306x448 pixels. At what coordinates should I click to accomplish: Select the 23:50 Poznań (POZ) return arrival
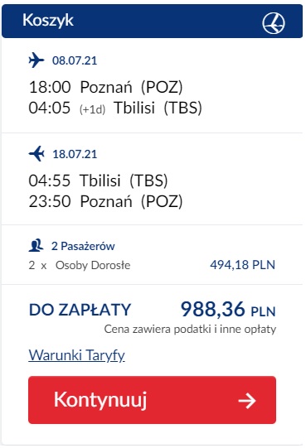pos(105,201)
